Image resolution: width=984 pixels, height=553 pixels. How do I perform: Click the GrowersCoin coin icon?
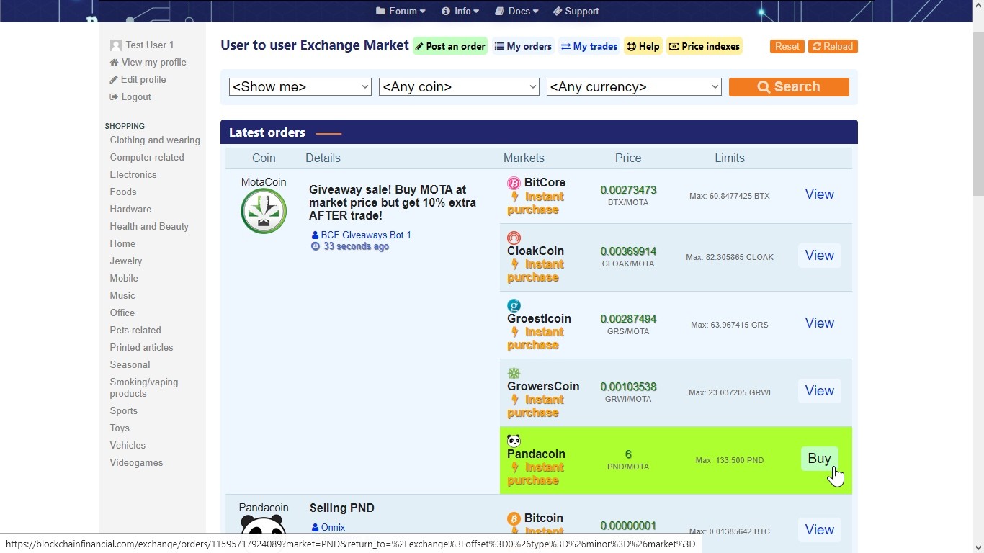(514, 373)
